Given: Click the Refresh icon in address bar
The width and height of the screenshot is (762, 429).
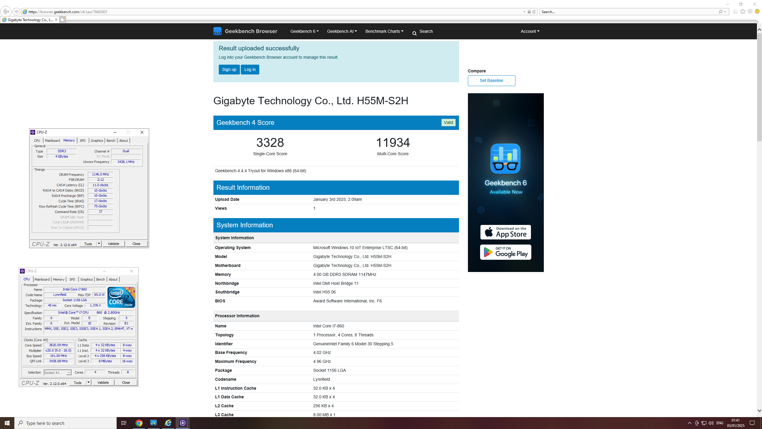Looking at the screenshot, I should click(x=534, y=12).
